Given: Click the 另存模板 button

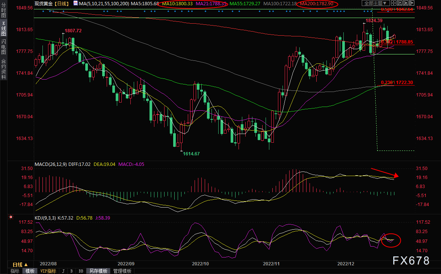Looking at the screenshot, I should click(x=98, y=271).
